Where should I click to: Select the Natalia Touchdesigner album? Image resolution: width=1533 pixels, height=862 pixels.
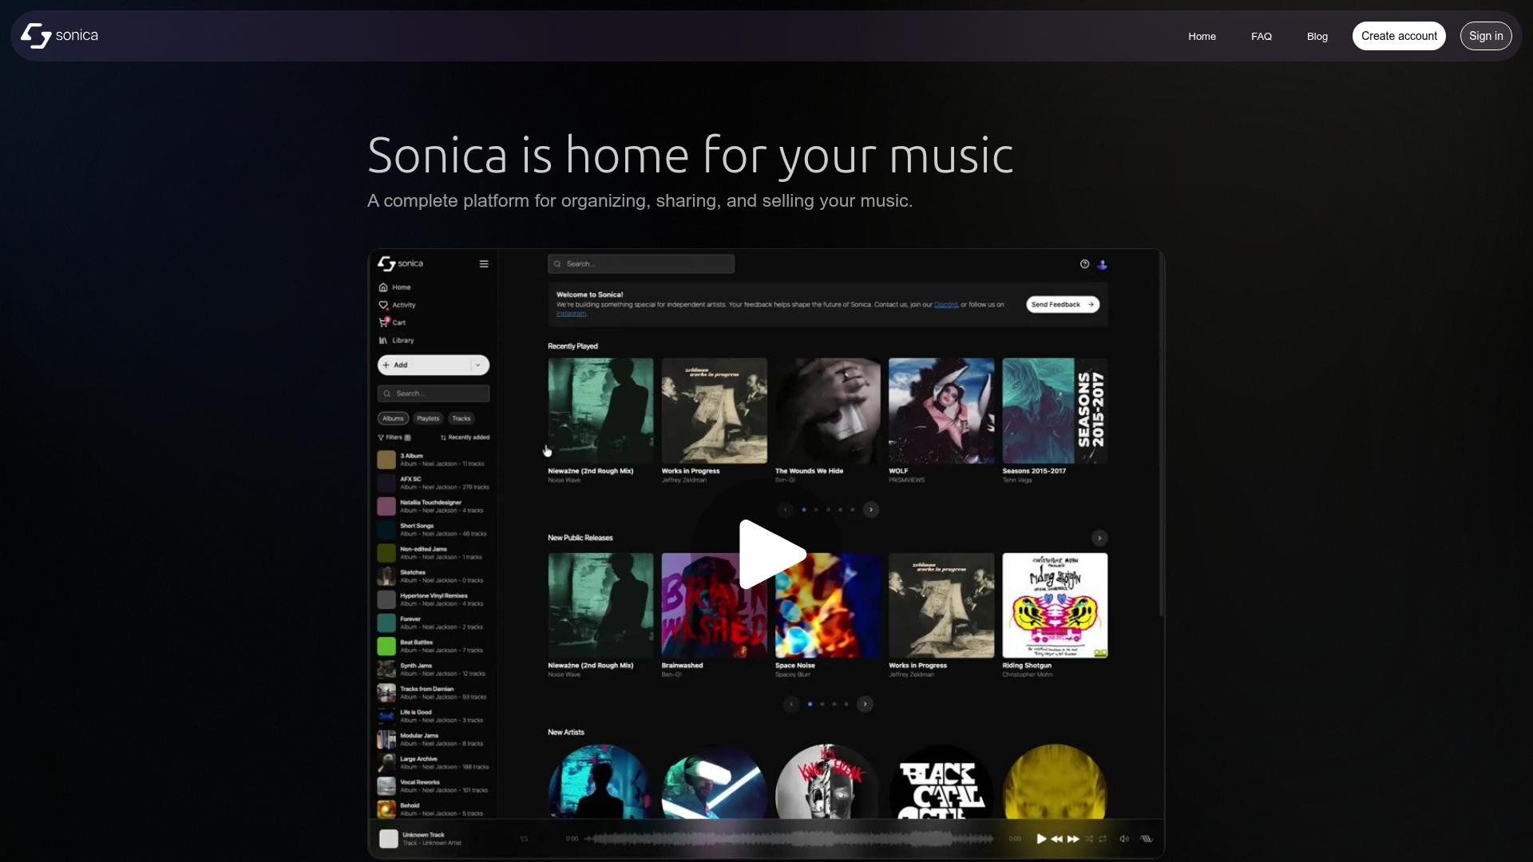tap(434, 506)
